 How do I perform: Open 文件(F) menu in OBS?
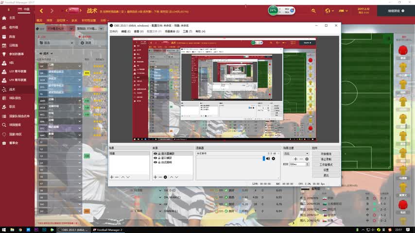coord(114,32)
